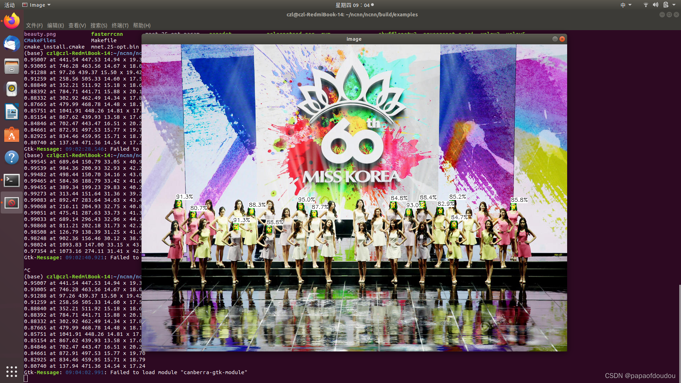Screen dimensions: 681x383
Task: Click the 85.8% face detection label
Action: tap(519, 200)
